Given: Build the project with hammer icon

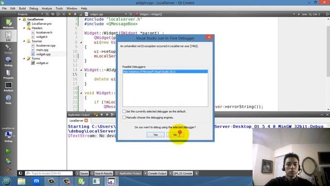Looking at the screenshot, I should coord(8,169).
